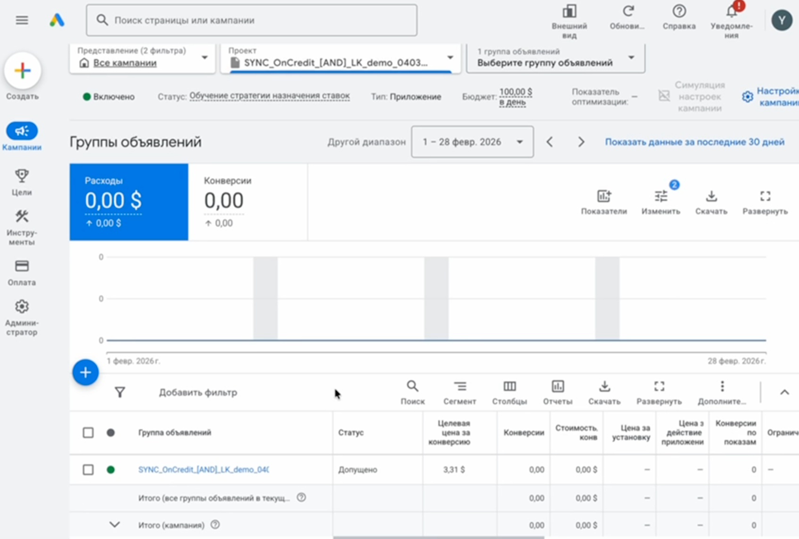Open the main hamburger menu
Screen dimensions: 799x539
(x=22, y=20)
